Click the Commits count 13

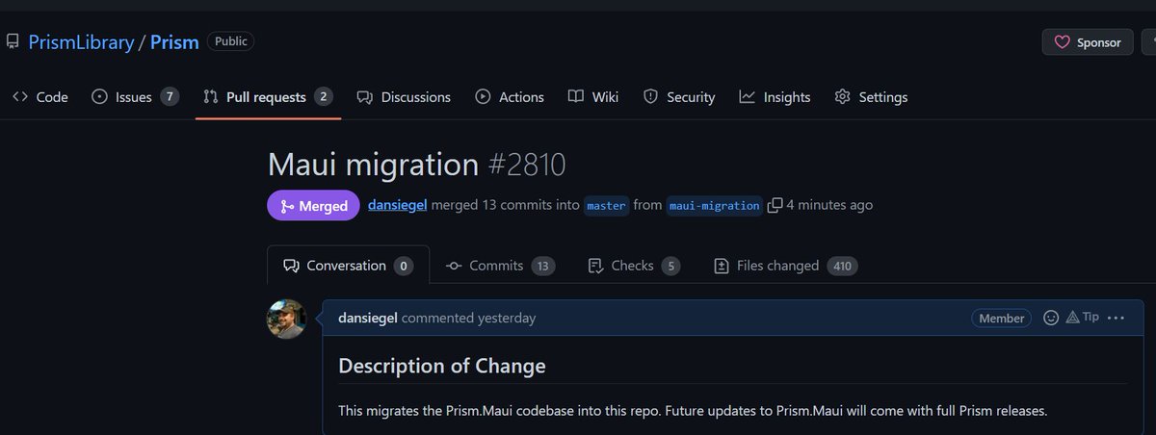click(x=543, y=267)
